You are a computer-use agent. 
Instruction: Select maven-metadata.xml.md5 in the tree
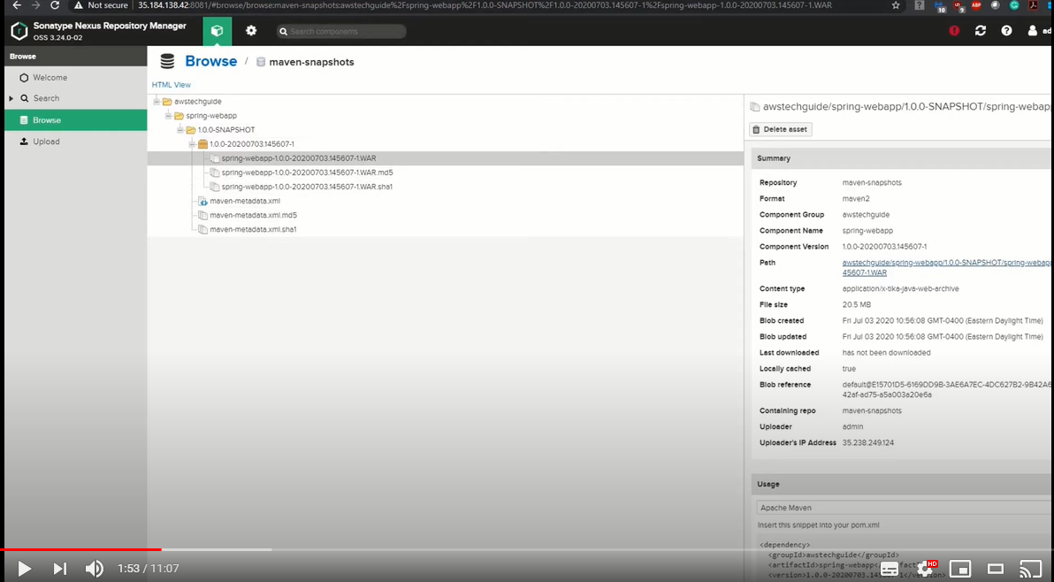[253, 215]
